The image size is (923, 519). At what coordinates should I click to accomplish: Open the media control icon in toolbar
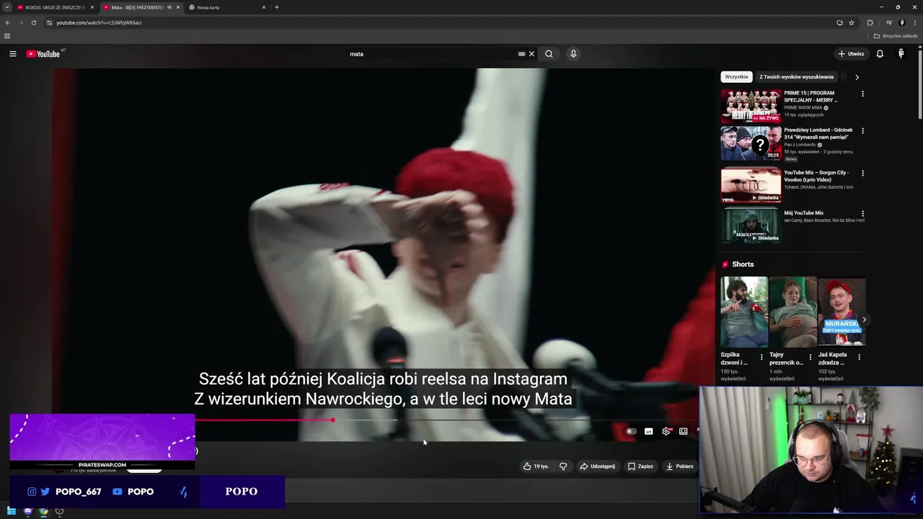(888, 22)
